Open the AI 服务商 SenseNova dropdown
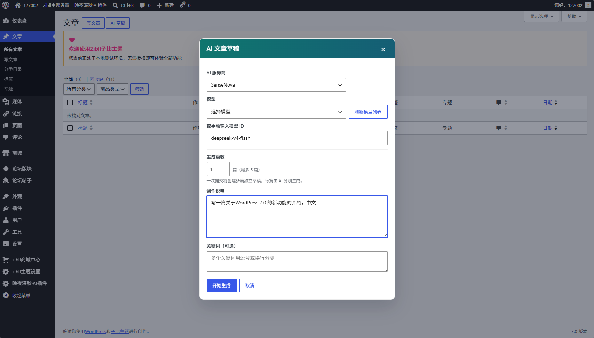Screen dimensions: 594x338 pos(276,85)
